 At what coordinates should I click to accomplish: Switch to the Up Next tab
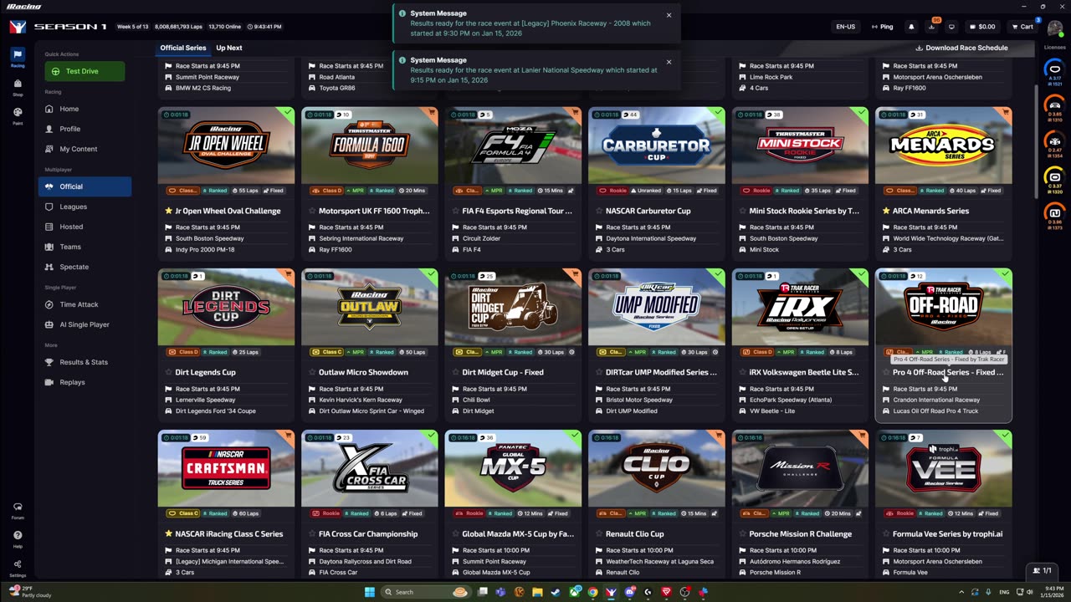[x=229, y=48]
